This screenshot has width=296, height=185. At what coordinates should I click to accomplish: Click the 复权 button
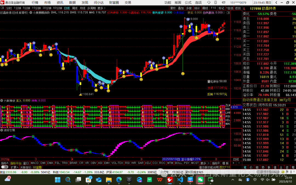point(173,8)
